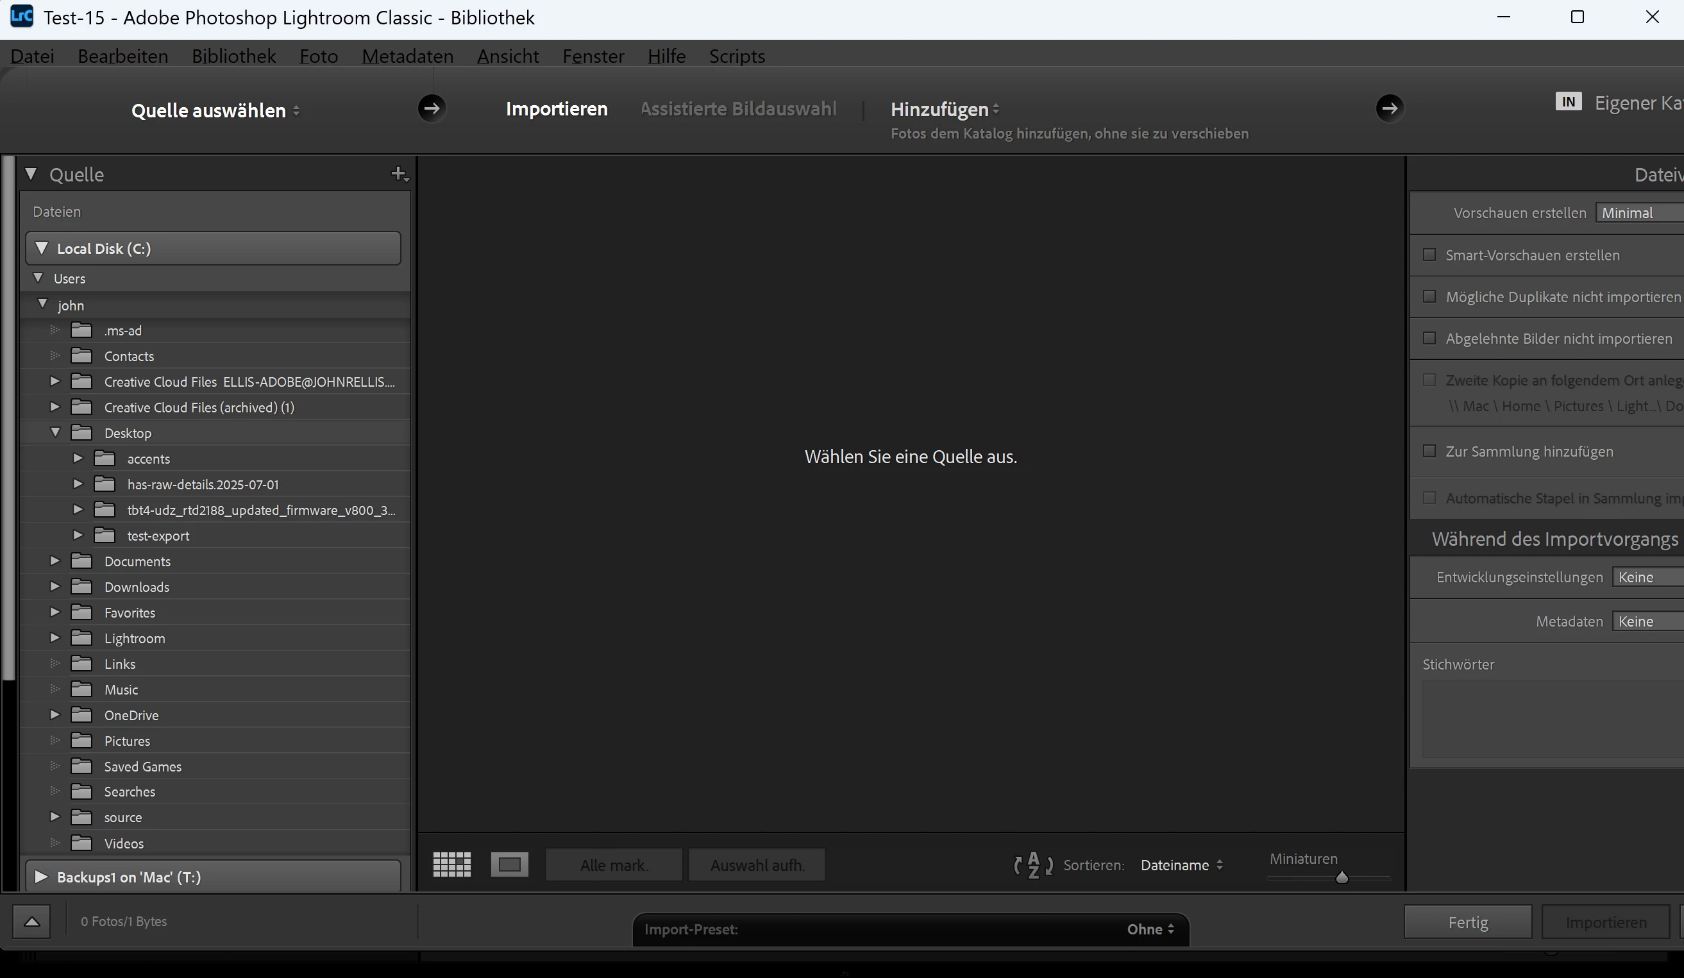Click into the Stichwörter text field
The width and height of the screenshot is (1684, 978).
(x=1551, y=720)
